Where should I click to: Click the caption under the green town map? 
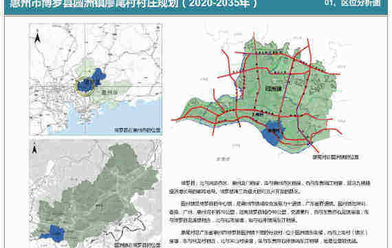(x=335, y=157)
